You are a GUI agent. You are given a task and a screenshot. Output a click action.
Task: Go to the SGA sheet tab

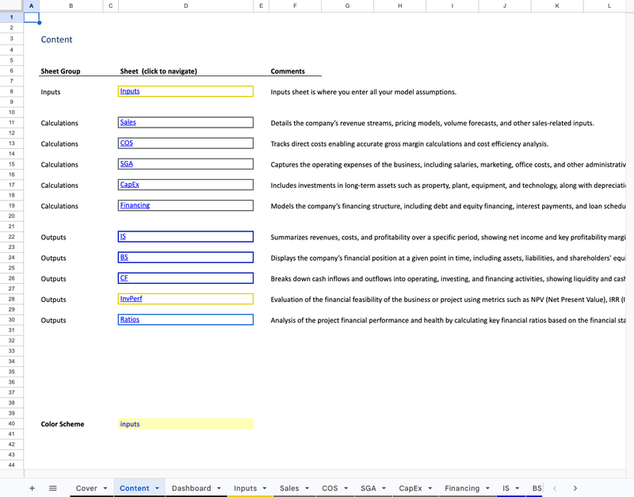[368, 488]
